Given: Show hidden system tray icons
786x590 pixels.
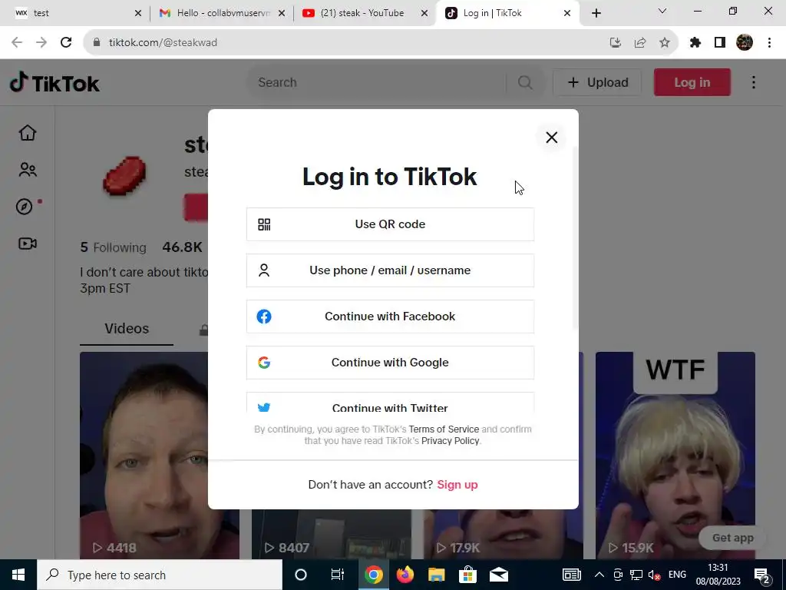Looking at the screenshot, I should point(599,575).
